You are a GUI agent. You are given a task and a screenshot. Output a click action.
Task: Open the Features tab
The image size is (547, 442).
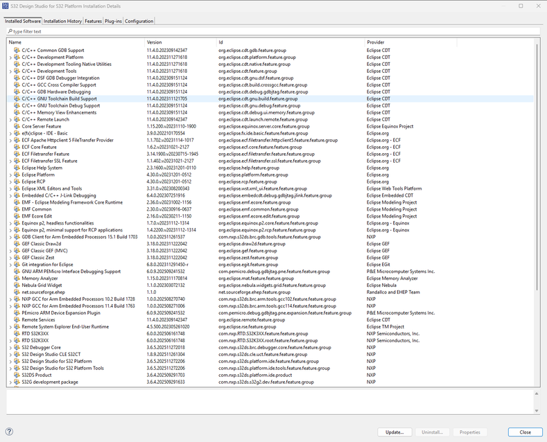93,21
